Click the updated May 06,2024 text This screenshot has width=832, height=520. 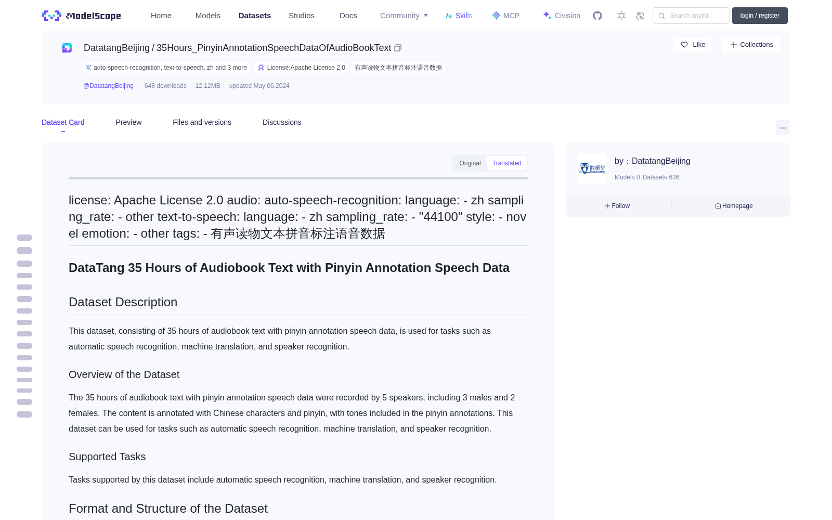[x=259, y=86]
